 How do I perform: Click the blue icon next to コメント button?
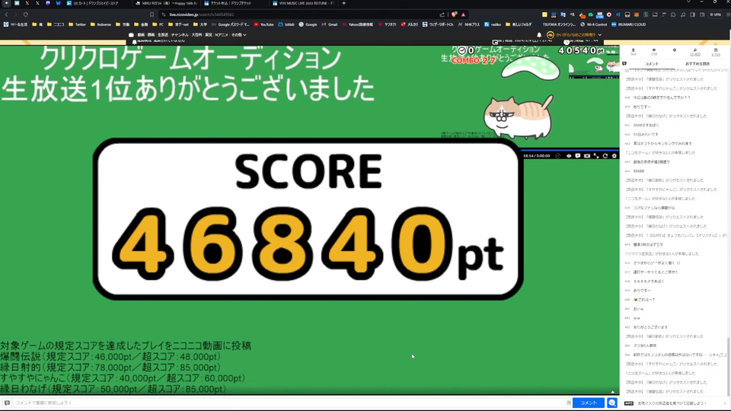[x=612, y=403]
